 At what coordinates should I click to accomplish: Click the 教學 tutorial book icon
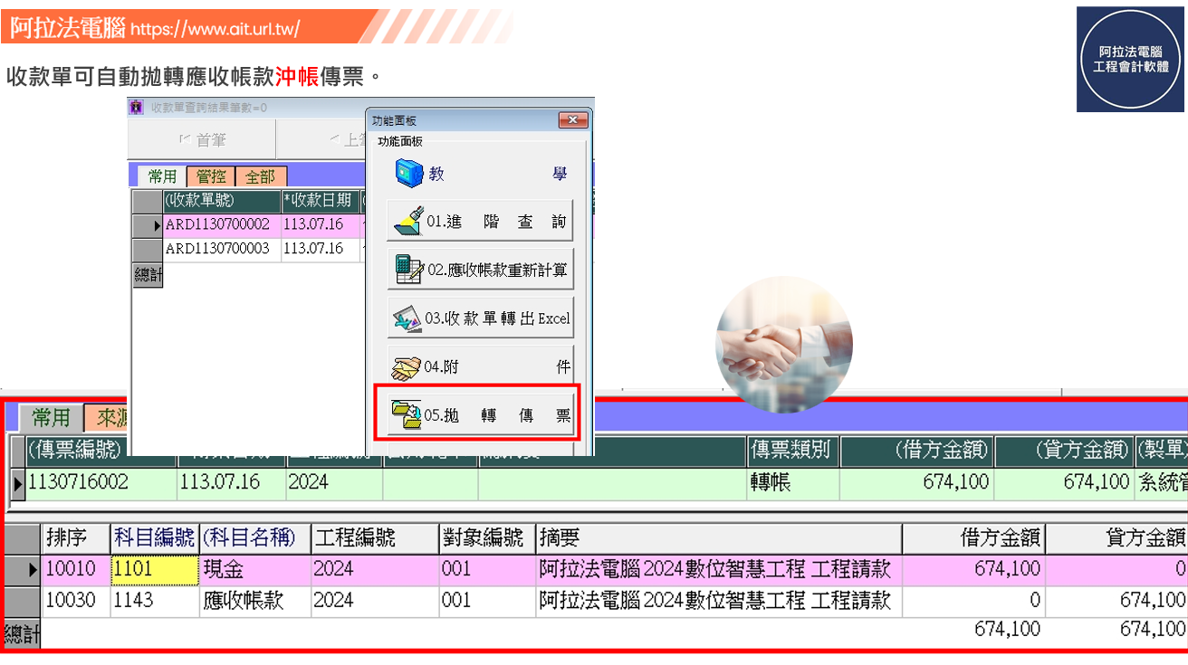point(409,173)
